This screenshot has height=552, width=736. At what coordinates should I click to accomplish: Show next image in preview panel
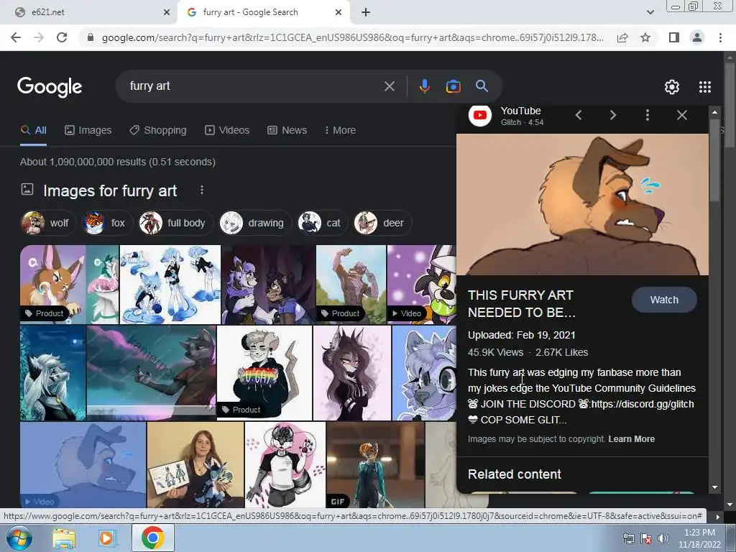(x=613, y=115)
